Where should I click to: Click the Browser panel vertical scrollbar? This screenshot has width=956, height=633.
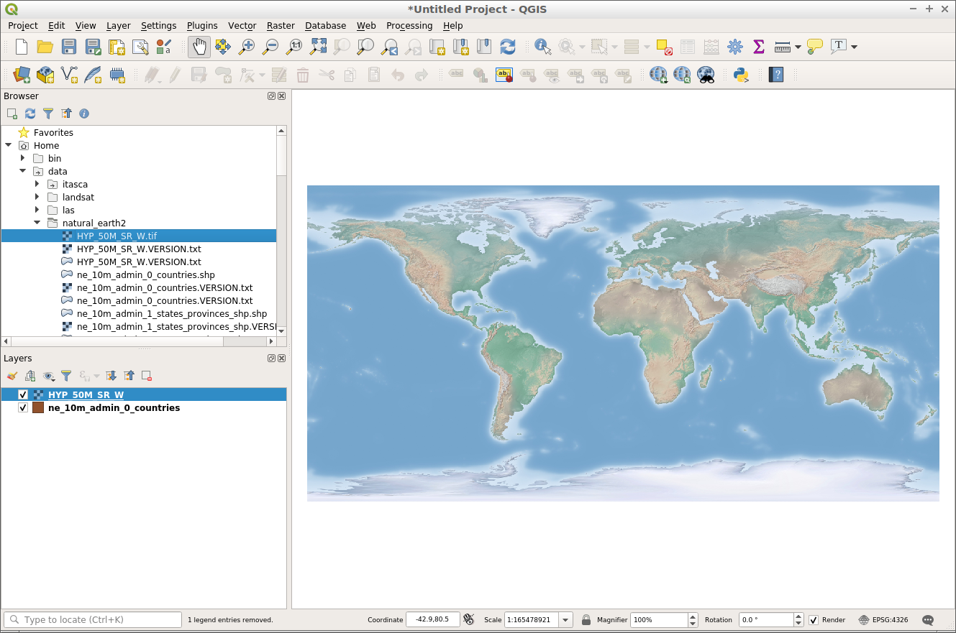[x=281, y=154]
